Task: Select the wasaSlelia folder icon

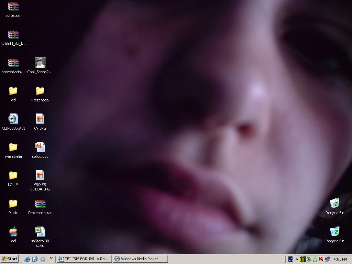Action: click(13, 147)
